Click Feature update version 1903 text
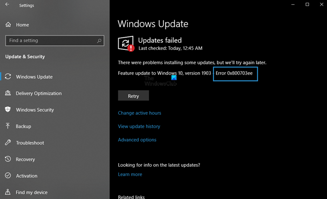 coord(164,73)
